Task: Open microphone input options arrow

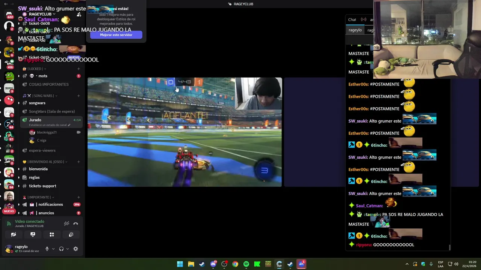Action: [x=53, y=249]
